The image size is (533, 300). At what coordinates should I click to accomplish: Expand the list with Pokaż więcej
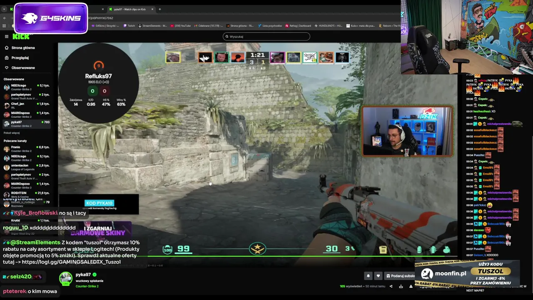(12, 133)
